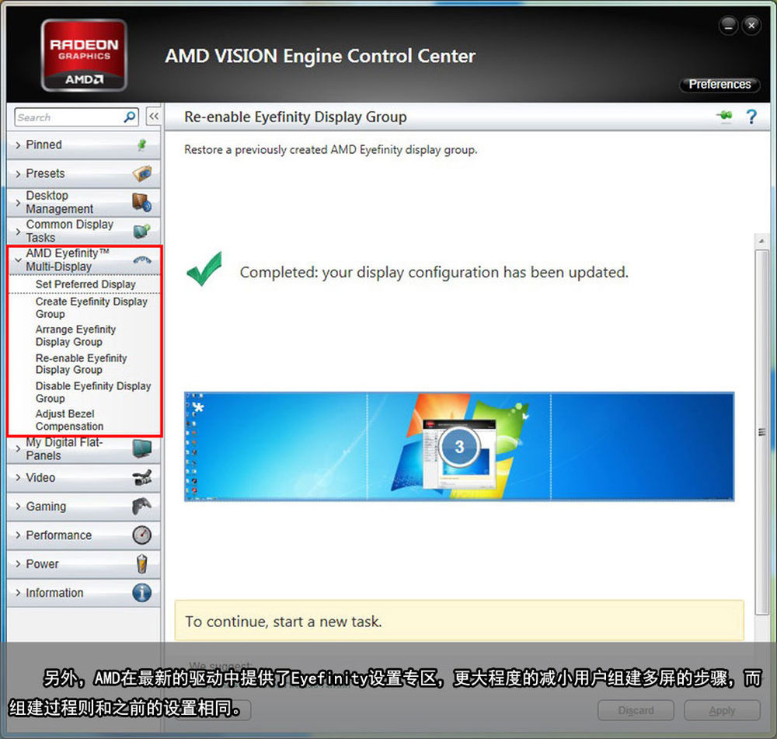Click the Discard button
Screen dimensions: 777x739
click(636, 710)
